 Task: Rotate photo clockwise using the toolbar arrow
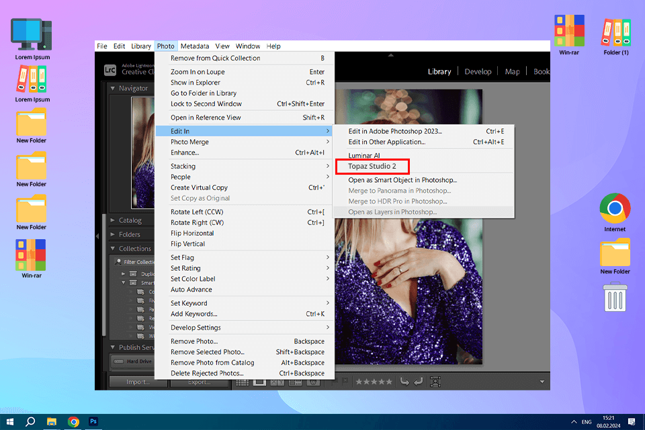(419, 382)
